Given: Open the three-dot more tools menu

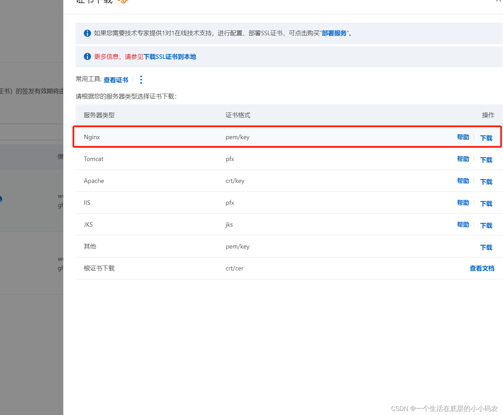Looking at the screenshot, I should click(141, 80).
